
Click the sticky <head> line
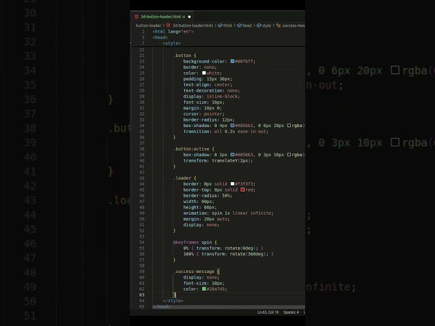coord(160,37)
